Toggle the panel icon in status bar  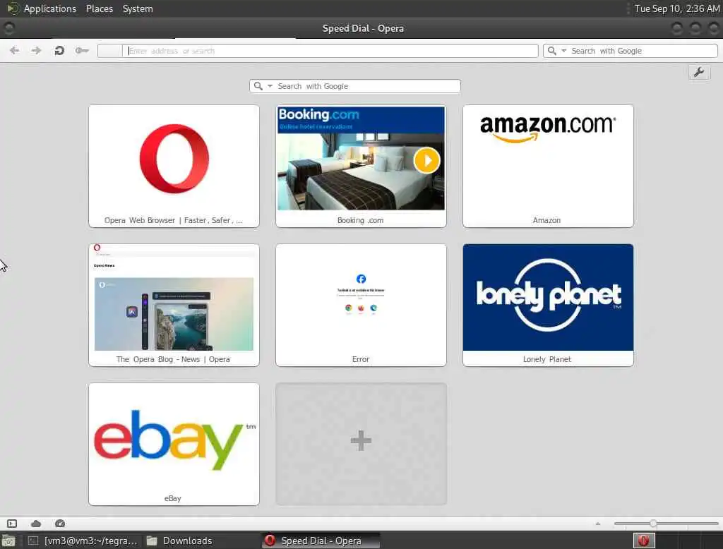coord(12,524)
